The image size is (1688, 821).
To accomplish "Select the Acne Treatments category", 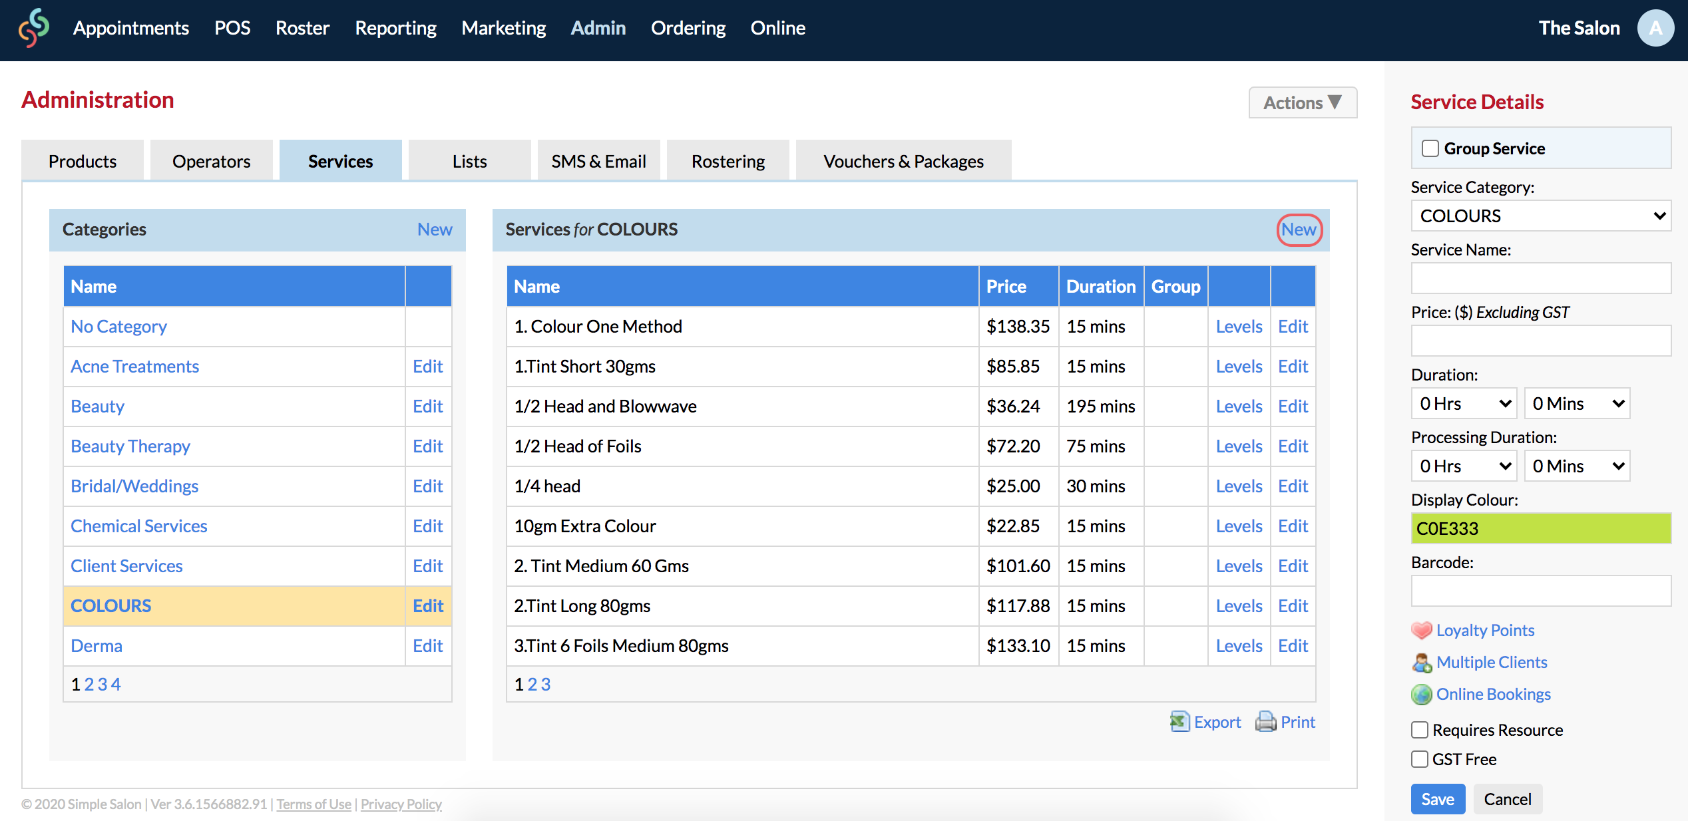I will [x=135, y=367].
